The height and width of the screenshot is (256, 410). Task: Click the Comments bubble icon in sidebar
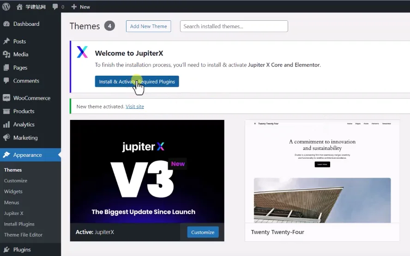6,81
